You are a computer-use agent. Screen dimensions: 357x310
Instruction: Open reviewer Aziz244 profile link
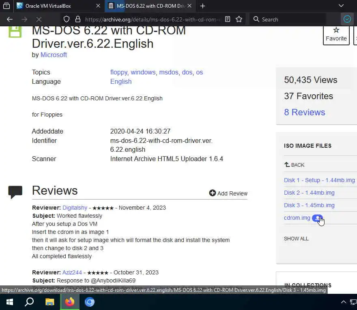(72, 272)
